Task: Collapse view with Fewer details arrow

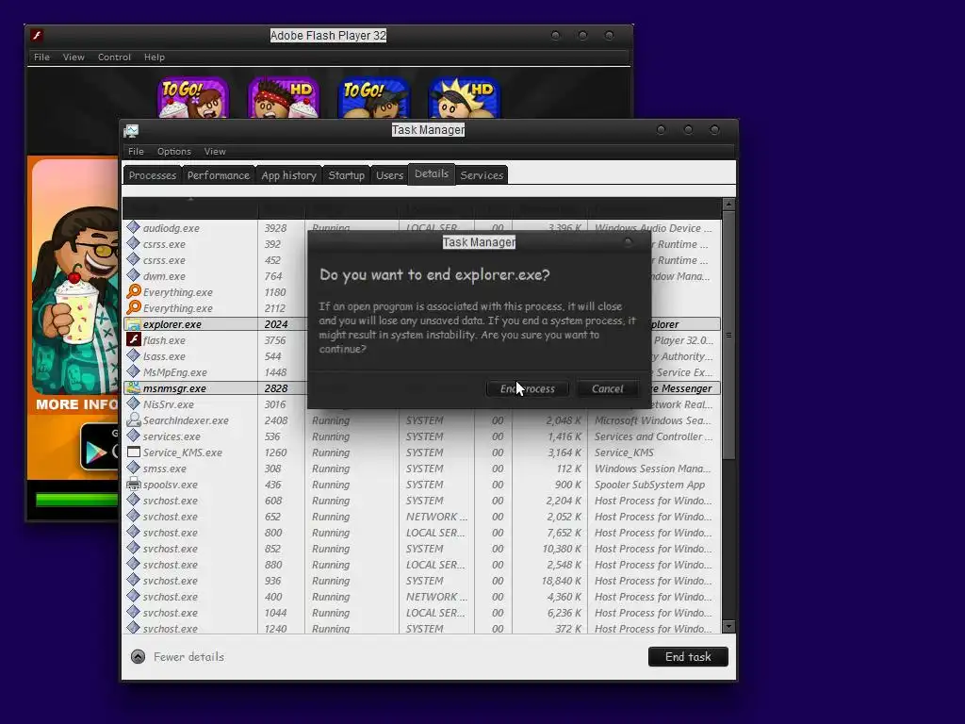Action: point(138,657)
